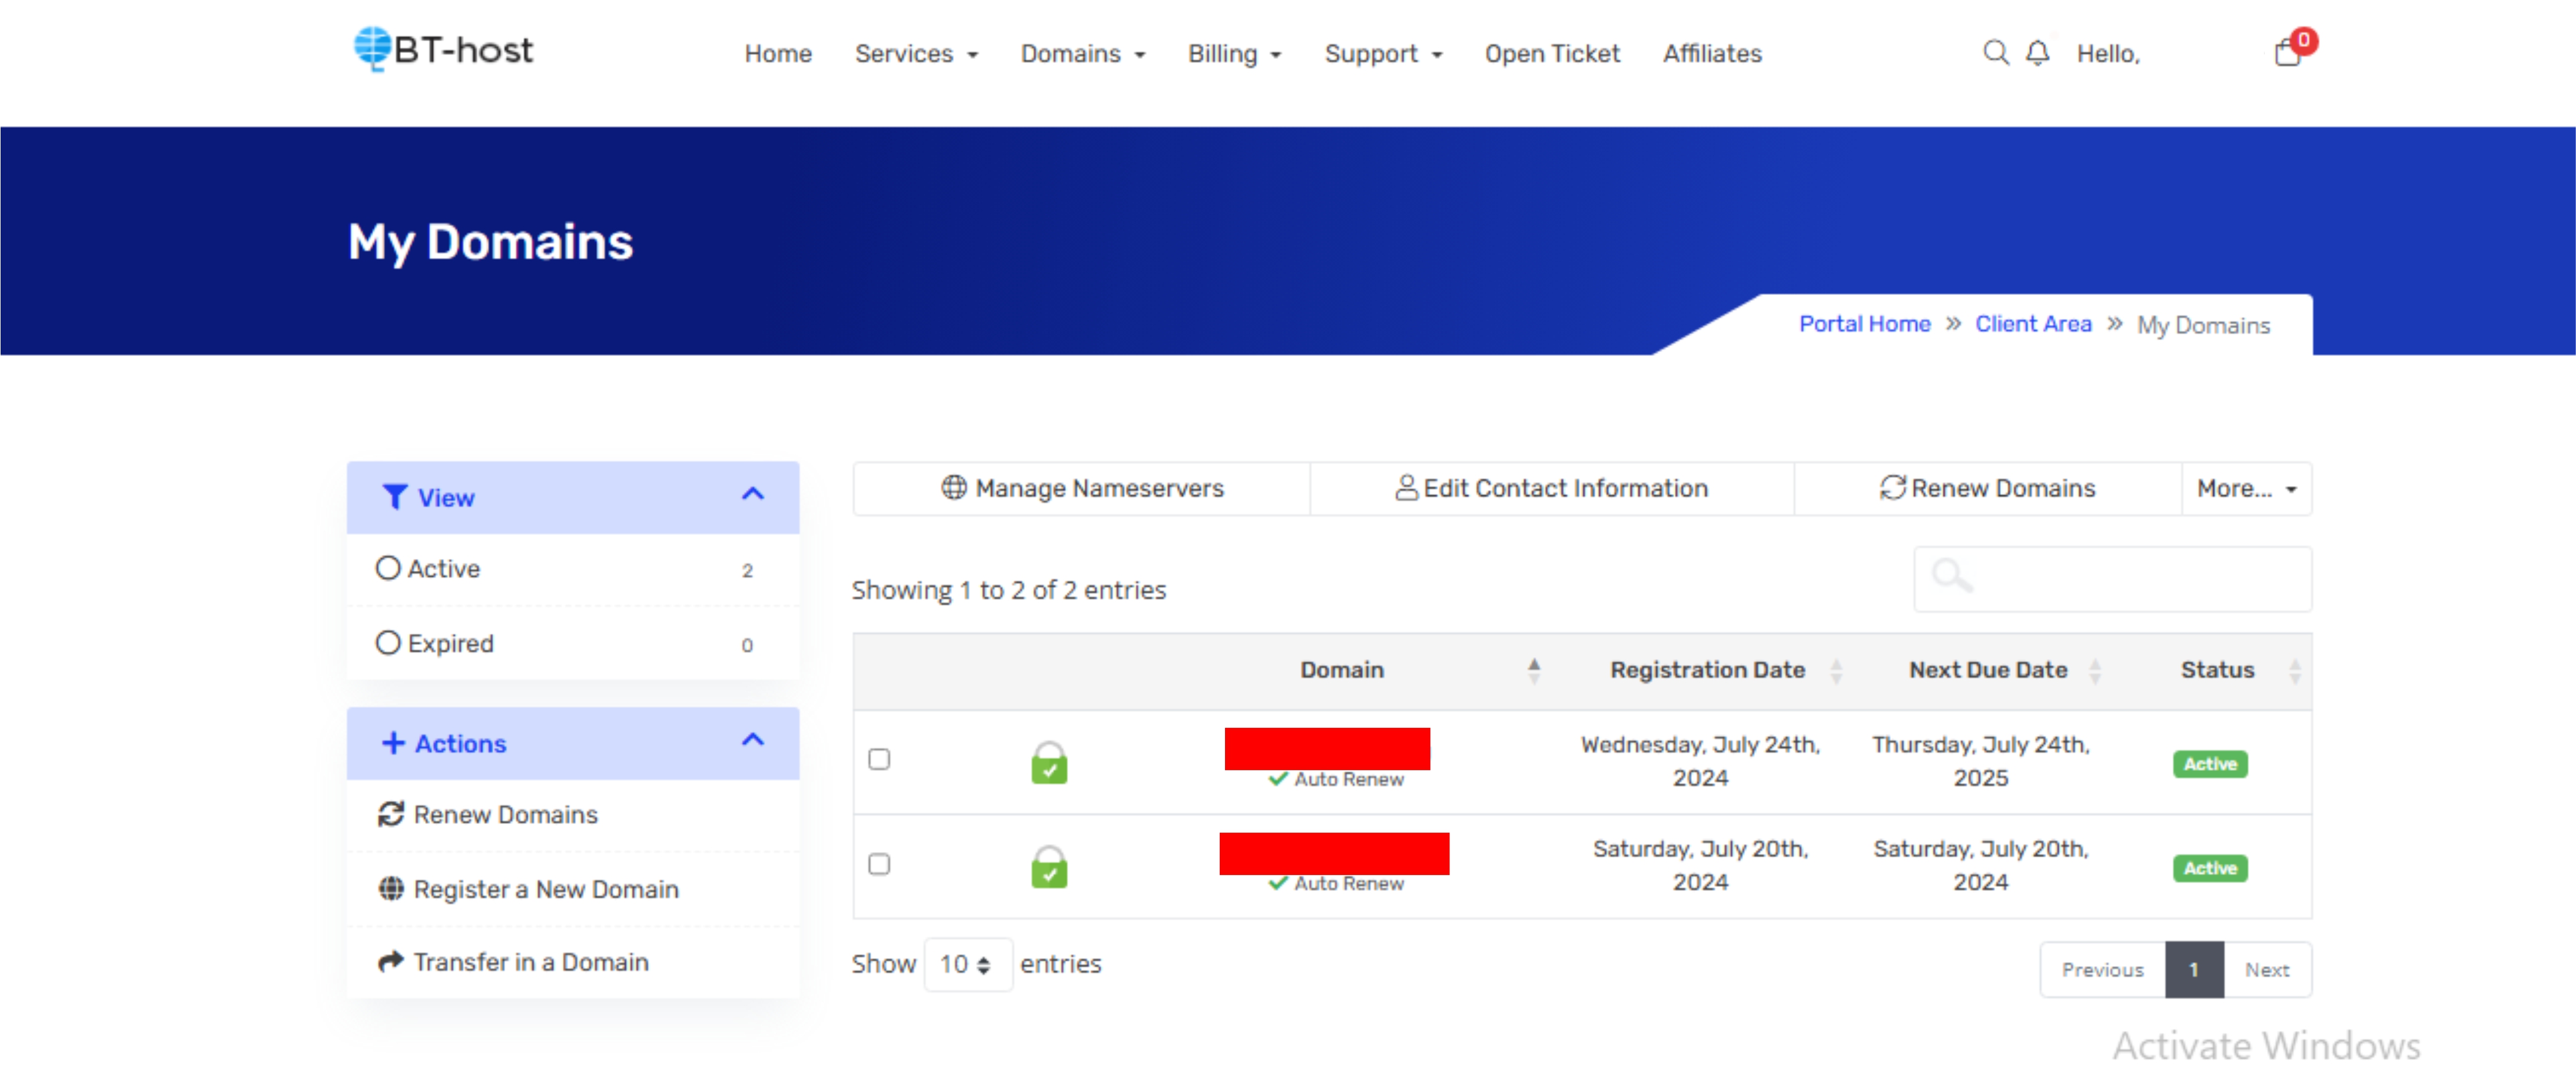The height and width of the screenshot is (1068, 2576).
Task: Click Manage Nameservers globe button
Action: pyautogui.click(x=1082, y=488)
